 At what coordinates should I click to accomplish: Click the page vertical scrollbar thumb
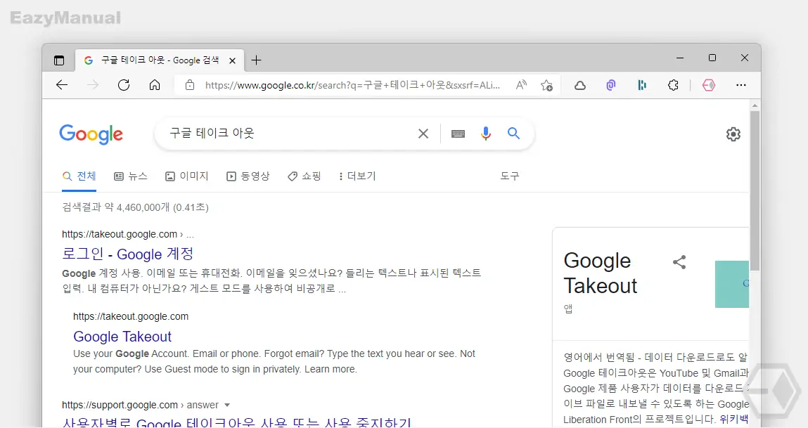point(755,190)
